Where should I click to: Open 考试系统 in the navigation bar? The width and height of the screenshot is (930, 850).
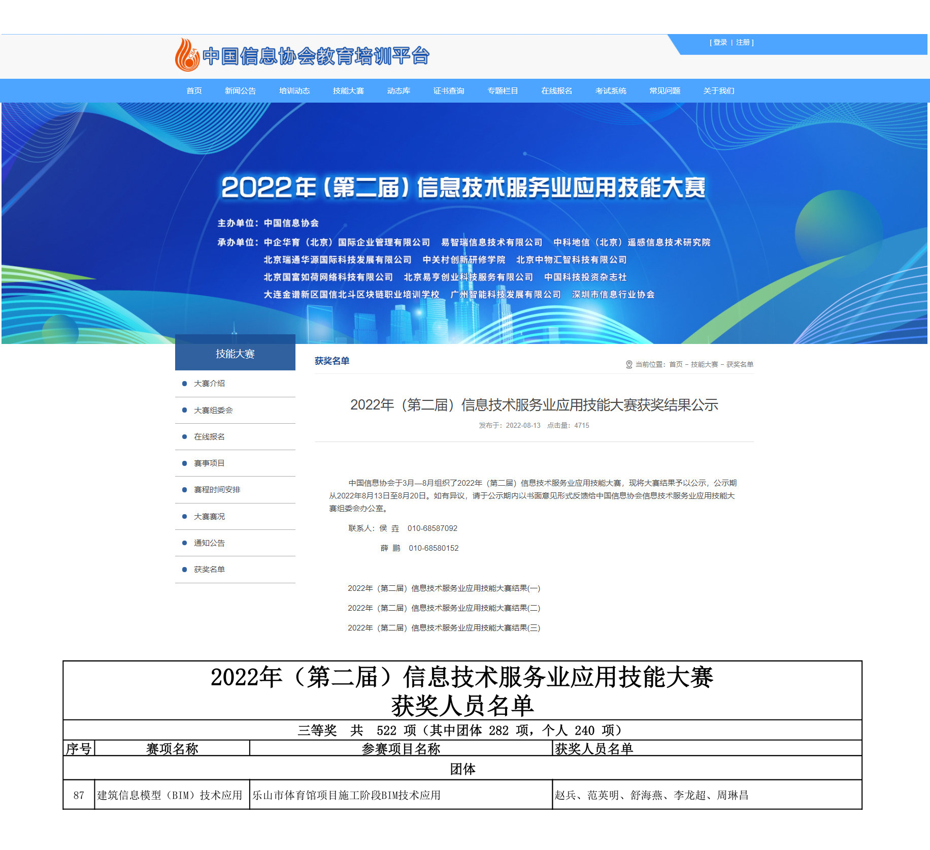(611, 90)
